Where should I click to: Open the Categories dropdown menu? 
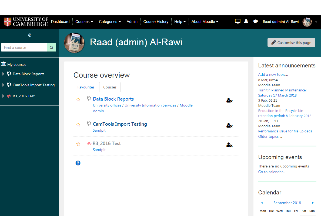click(x=110, y=22)
